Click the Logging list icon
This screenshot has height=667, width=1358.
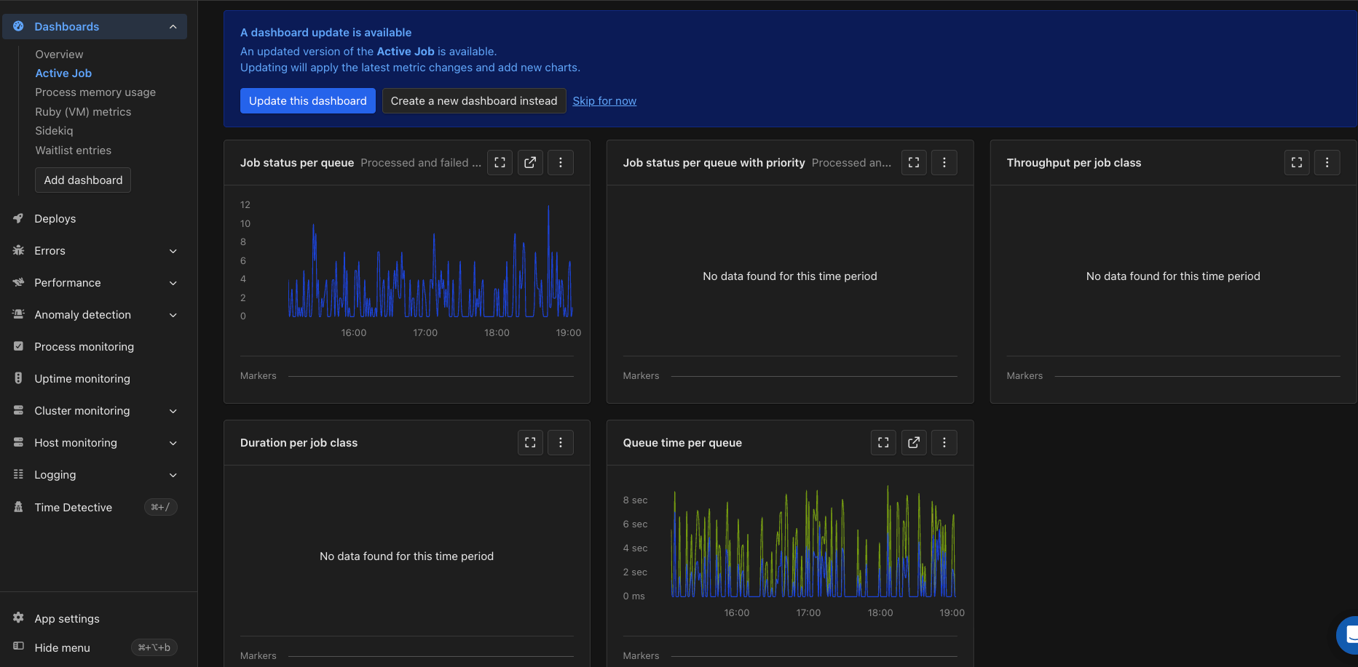pyautogui.click(x=18, y=474)
